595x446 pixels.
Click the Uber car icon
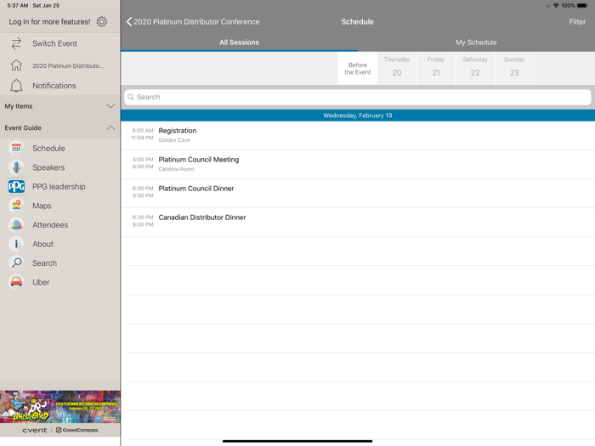click(x=16, y=282)
